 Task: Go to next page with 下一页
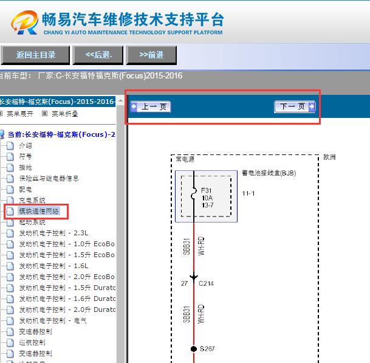pyautogui.click(x=295, y=106)
